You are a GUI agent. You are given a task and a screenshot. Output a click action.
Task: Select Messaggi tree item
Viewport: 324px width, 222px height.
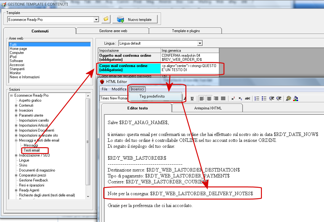click(x=31, y=145)
